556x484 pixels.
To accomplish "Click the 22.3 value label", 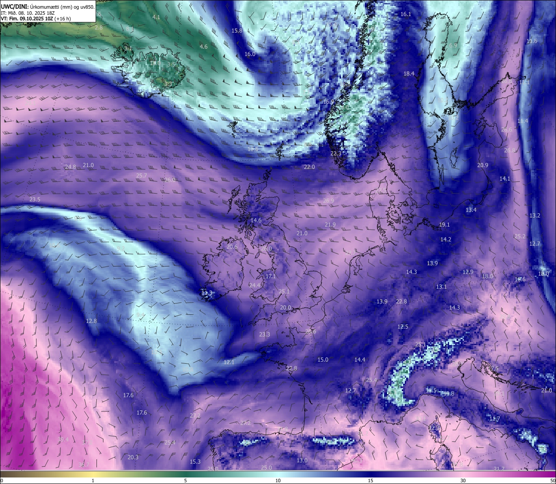I will point(336,154).
